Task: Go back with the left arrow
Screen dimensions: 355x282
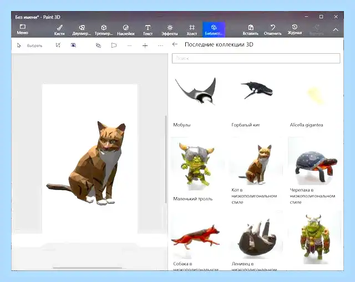Action: pos(175,44)
